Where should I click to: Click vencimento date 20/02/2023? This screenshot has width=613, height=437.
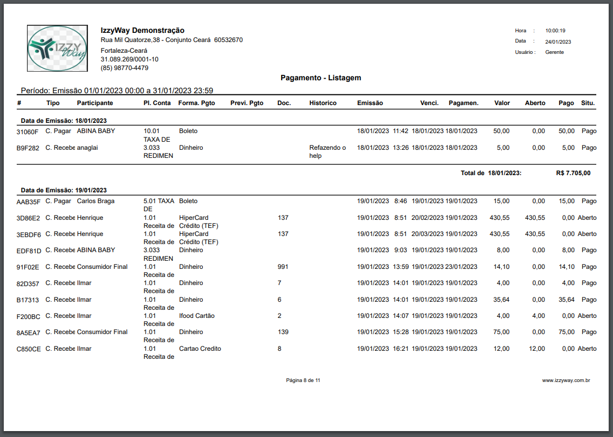coord(427,218)
